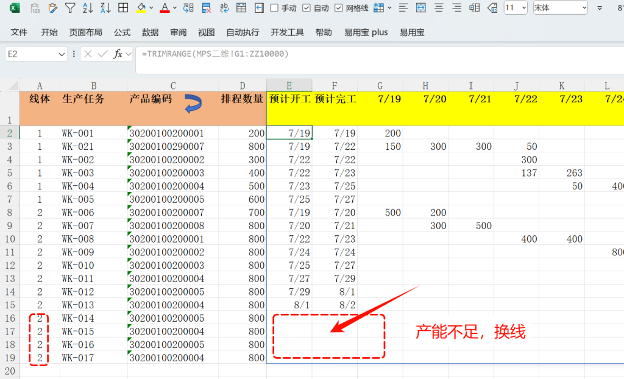Click the paste values (123) clipboard icon
This screenshot has width=624, height=379.
pos(35,7)
